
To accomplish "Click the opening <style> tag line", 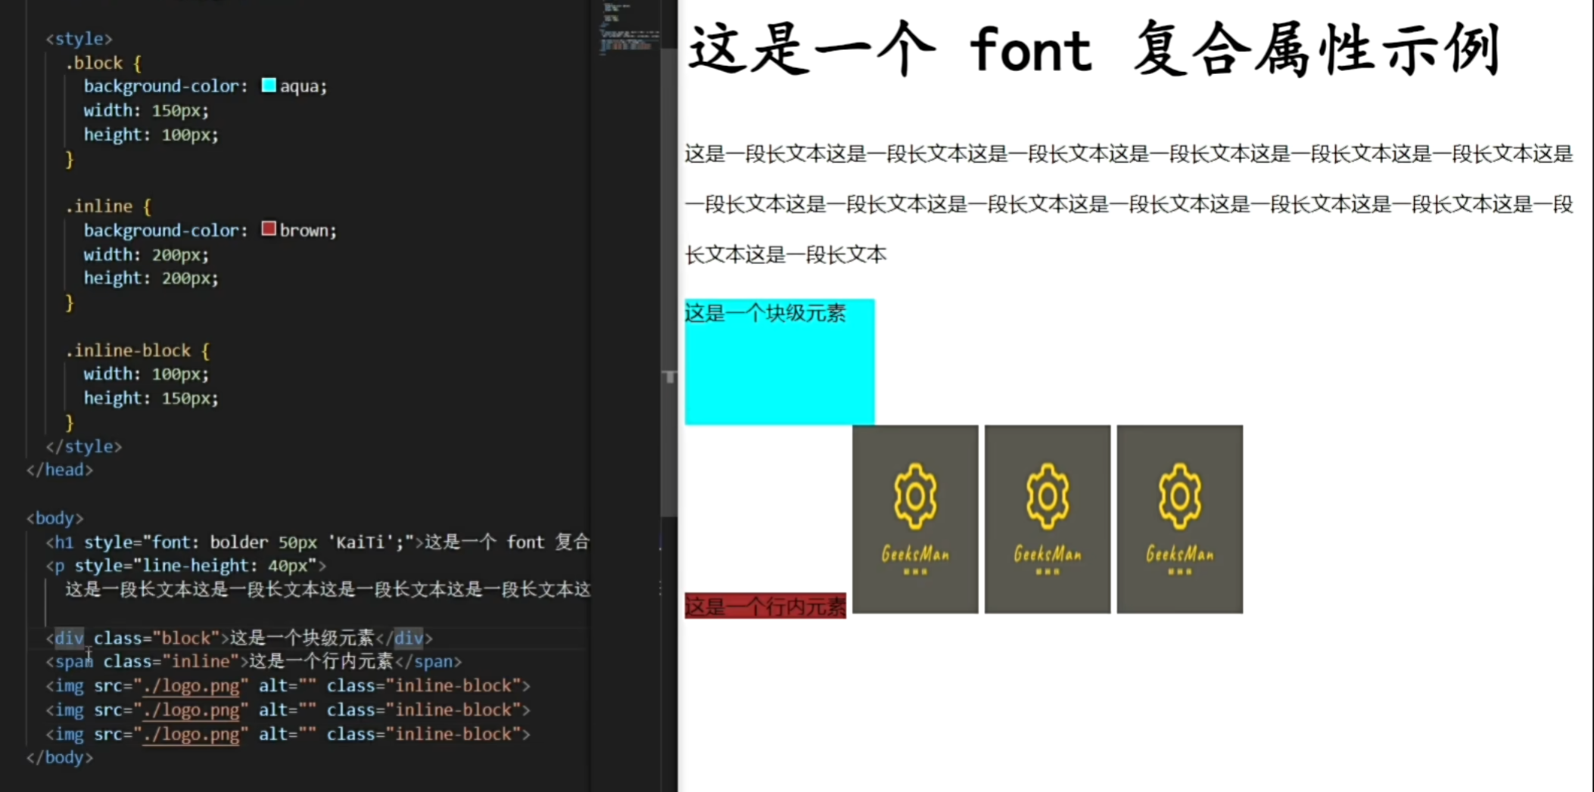I will pyautogui.click(x=79, y=39).
